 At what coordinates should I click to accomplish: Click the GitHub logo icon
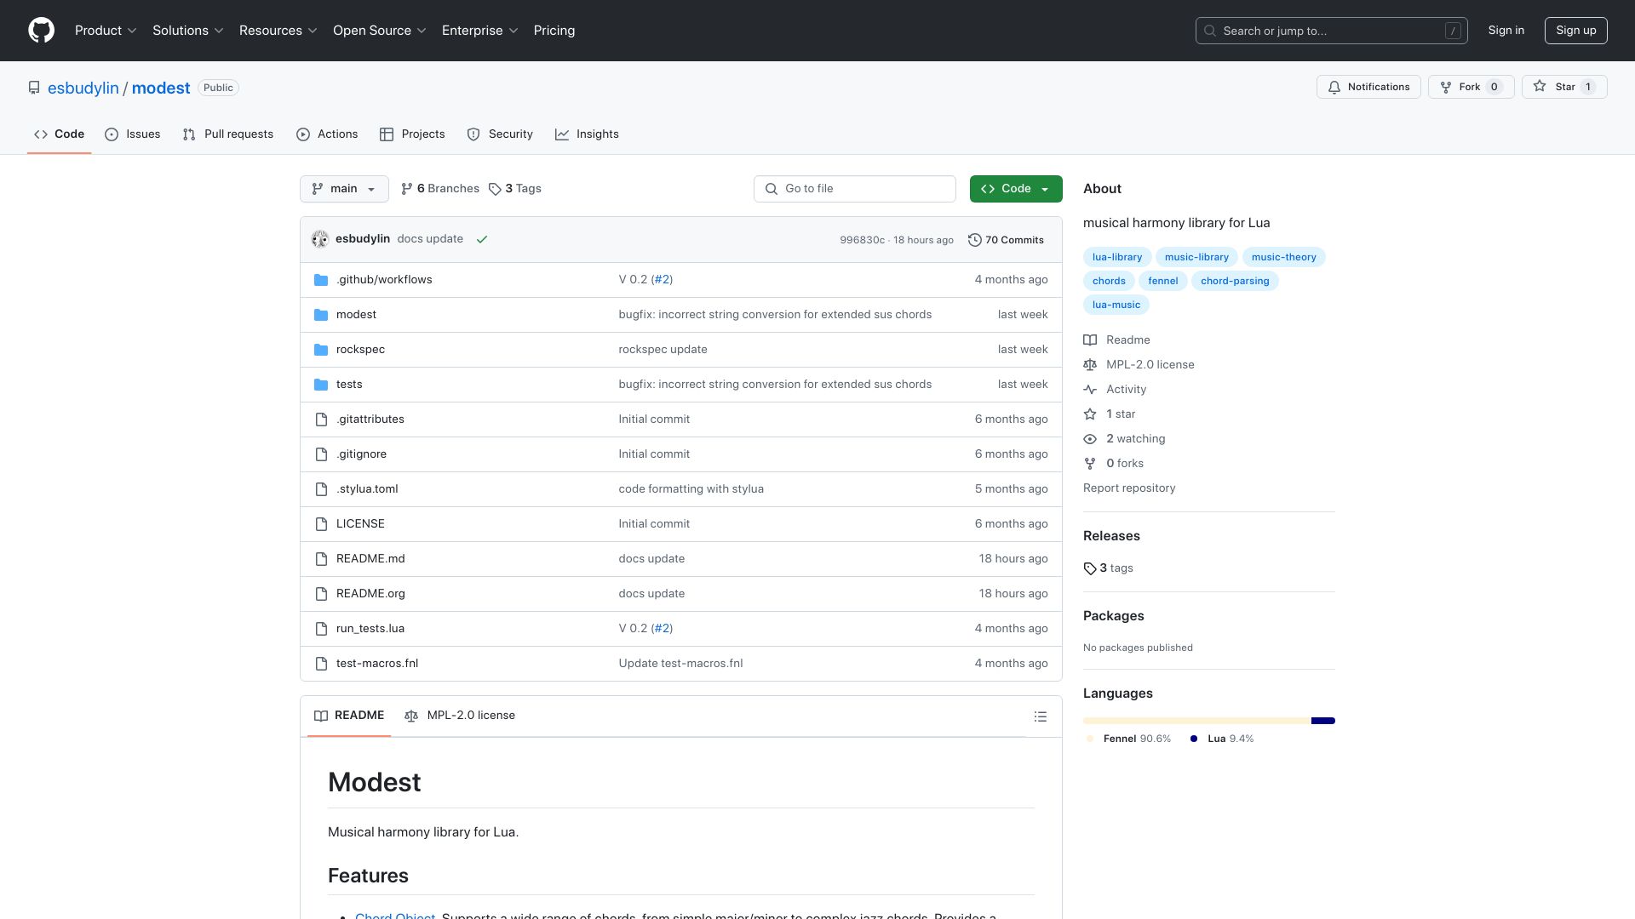41,31
